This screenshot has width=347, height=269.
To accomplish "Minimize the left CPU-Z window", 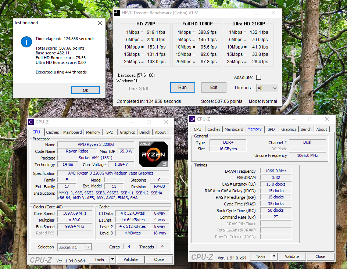I will pos(132,122).
